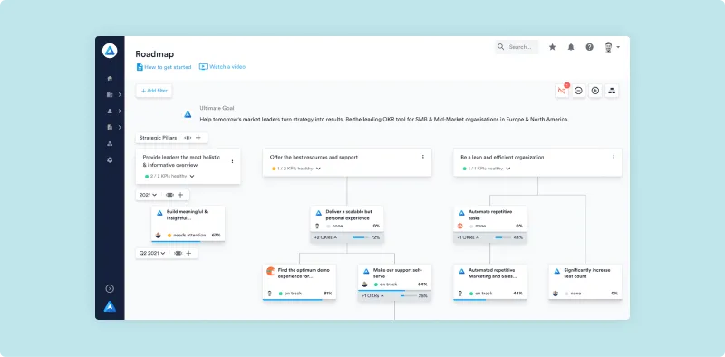Open the more menu on Offer best resources card
The image size is (725, 357).
[422, 158]
